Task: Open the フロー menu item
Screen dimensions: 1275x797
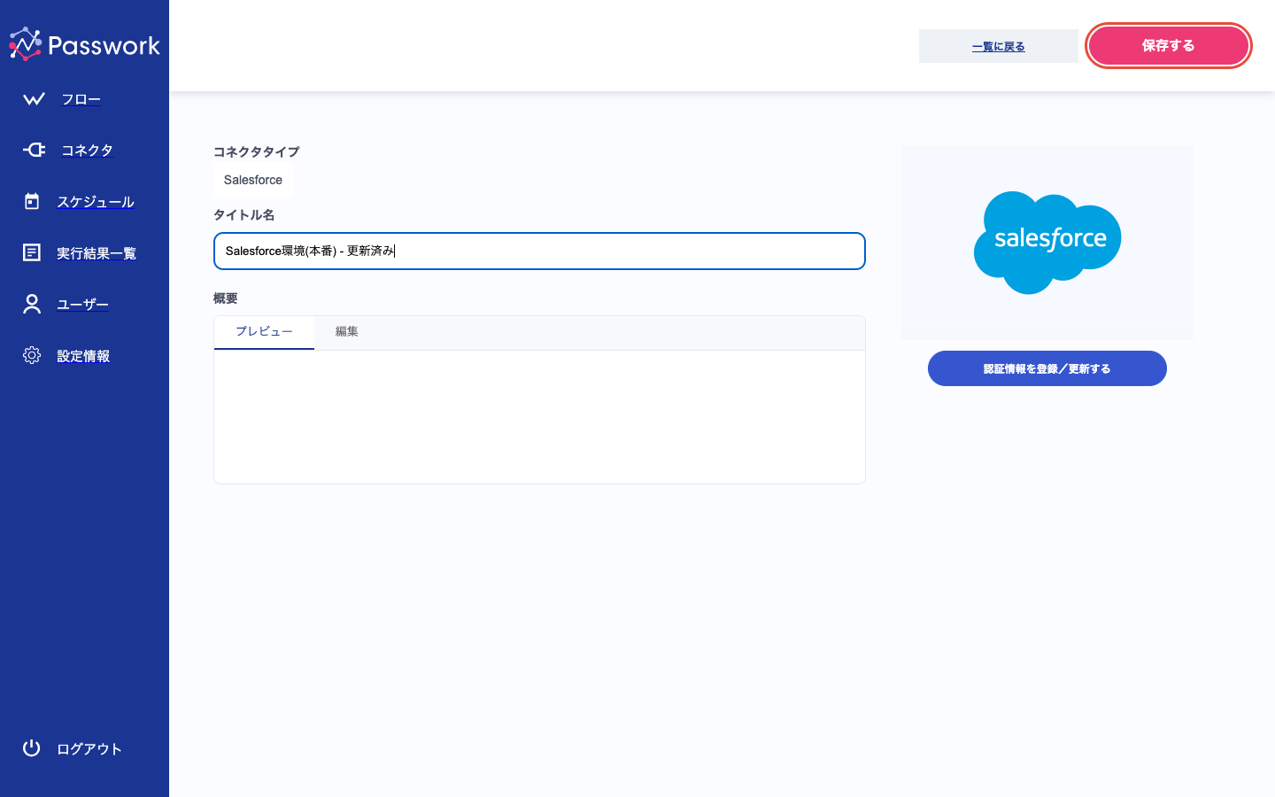Action: tap(81, 99)
